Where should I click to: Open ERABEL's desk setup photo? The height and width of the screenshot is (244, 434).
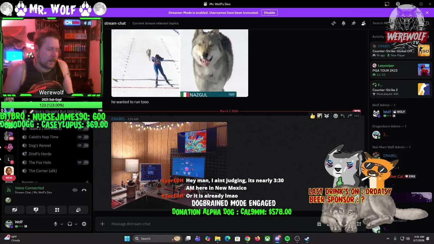click(x=169, y=165)
